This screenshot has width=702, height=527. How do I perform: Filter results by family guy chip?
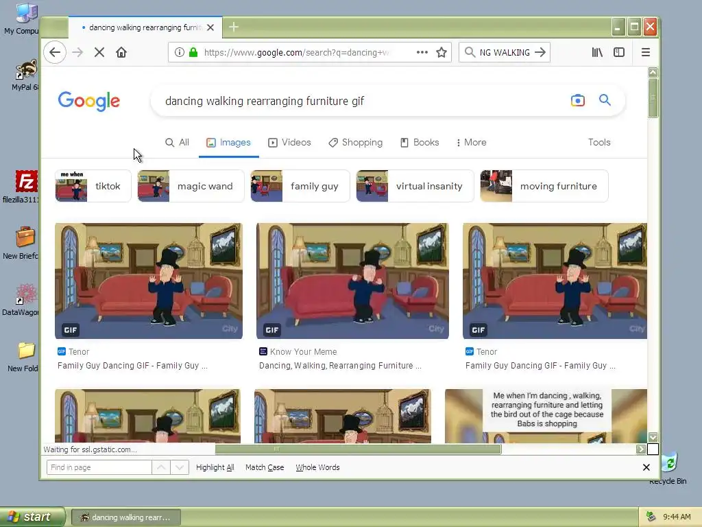[300, 186]
